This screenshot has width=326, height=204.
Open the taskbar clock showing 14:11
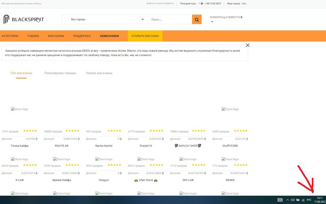tap(320, 200)
